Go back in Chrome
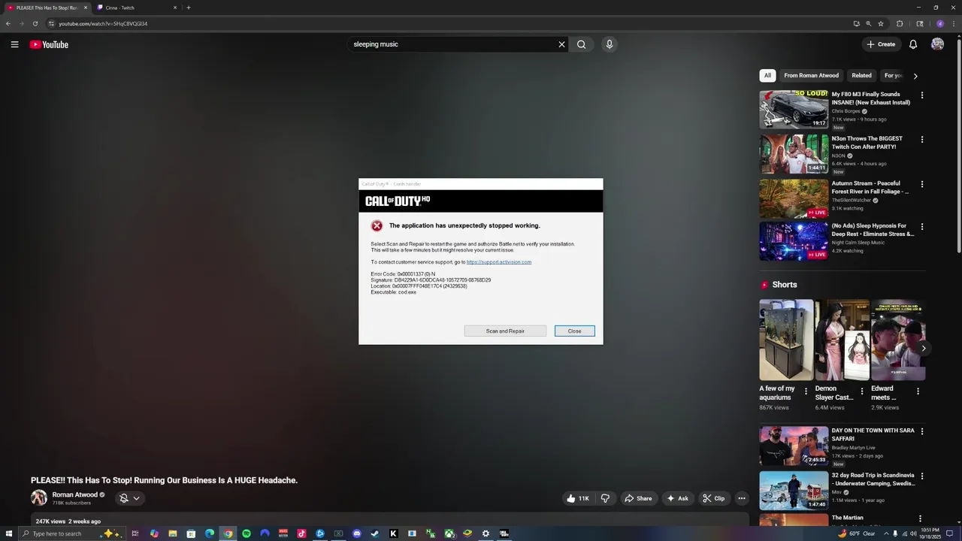Image resolution: width=962 pixels, height=541 pixels. (8, 23)
